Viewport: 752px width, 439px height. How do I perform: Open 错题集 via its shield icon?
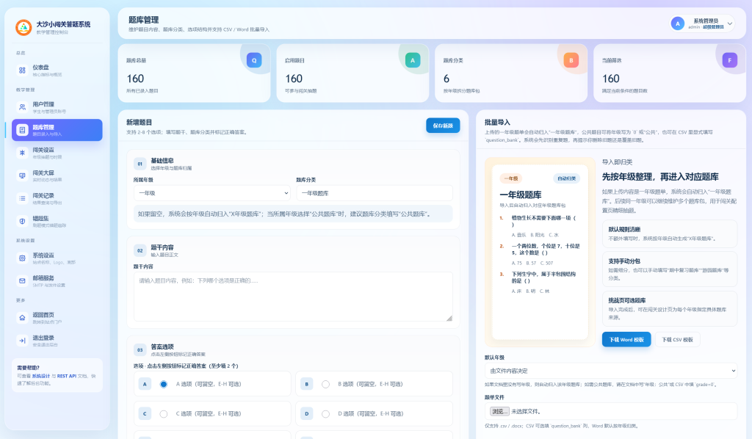click(x=22, y=221)
